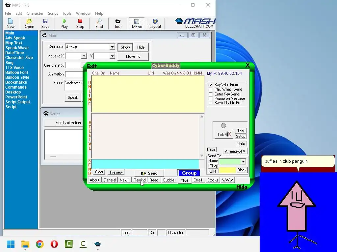Viewport: 337px width, 252px height.
Task: Click the Arrowy character on the desktop
Action: click(297, 214)
